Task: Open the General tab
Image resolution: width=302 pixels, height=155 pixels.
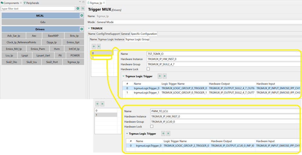Action: coord(125,34)
